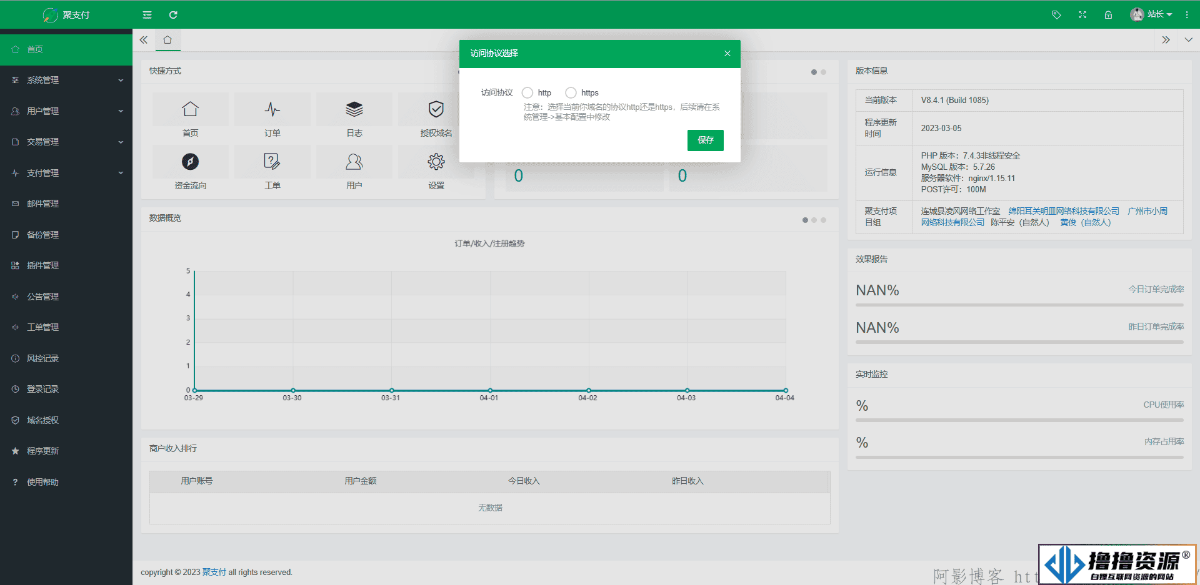
Task: Click the 首页 house shortcut icon
Action: [x=190, y=109]
